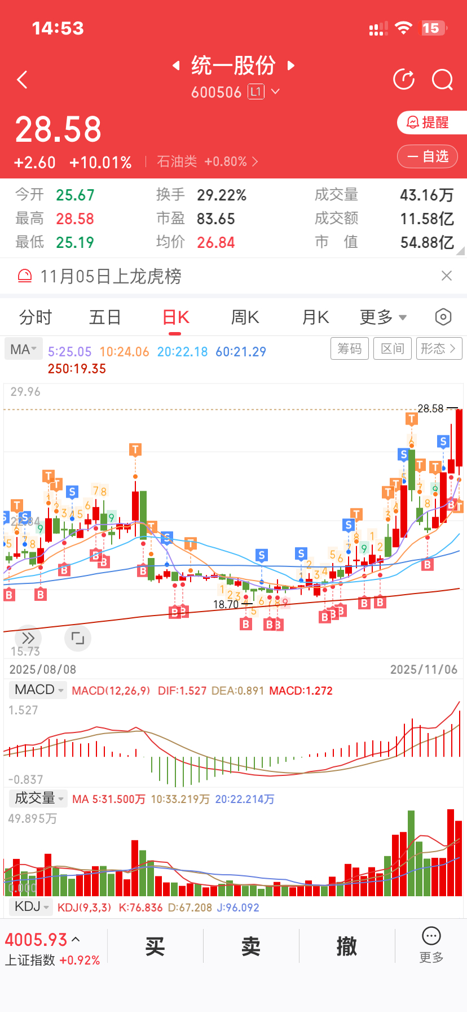Switch to 月K tab
This screenshot has width=467, height=1012.
pos(316,317)
